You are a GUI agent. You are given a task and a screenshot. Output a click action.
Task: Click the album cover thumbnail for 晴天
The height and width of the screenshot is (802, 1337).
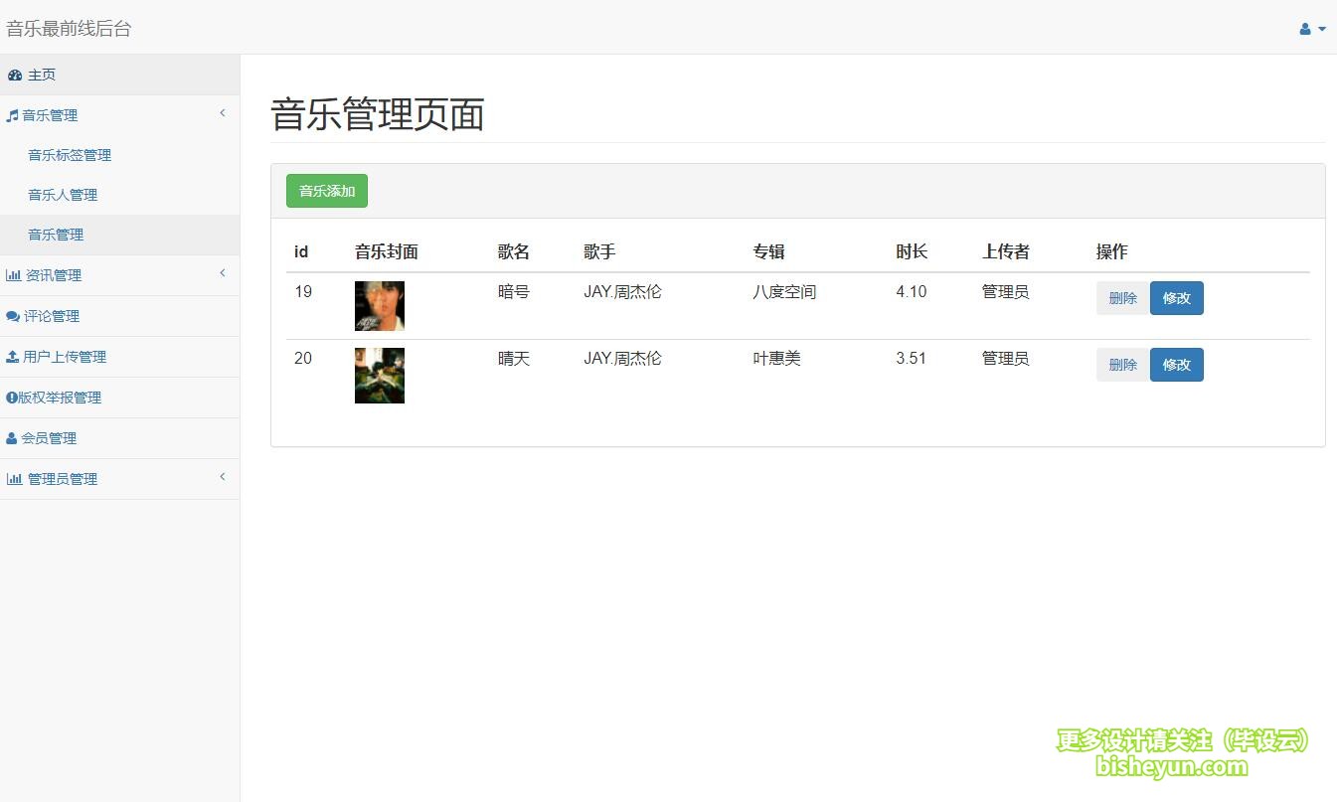click(379, 375)
